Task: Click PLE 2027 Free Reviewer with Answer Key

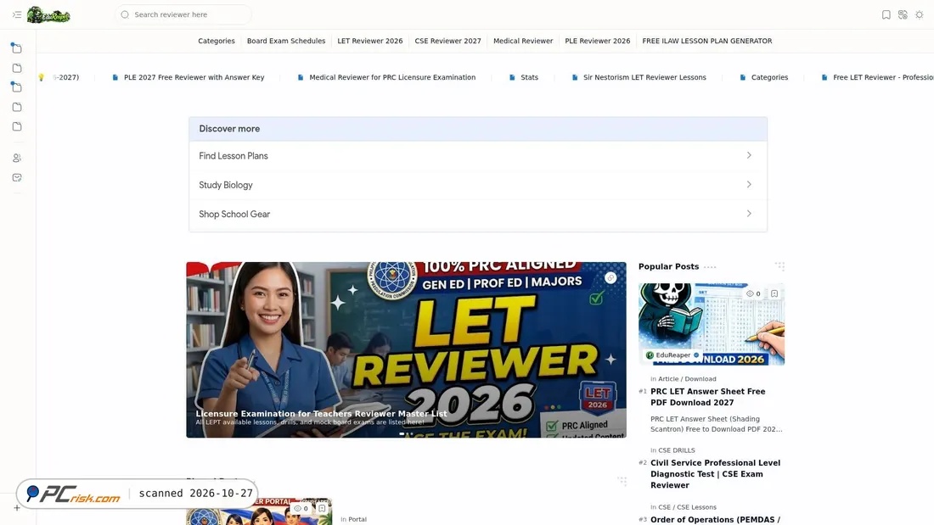Action: 194,77
